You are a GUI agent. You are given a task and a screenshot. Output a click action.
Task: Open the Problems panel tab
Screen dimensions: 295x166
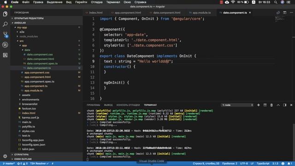(93, 105)
